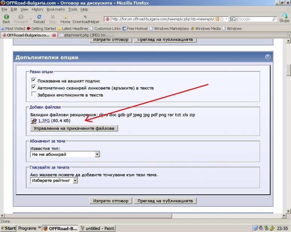
Task: Reload the page with Reload icon
Action: point(39,17)
